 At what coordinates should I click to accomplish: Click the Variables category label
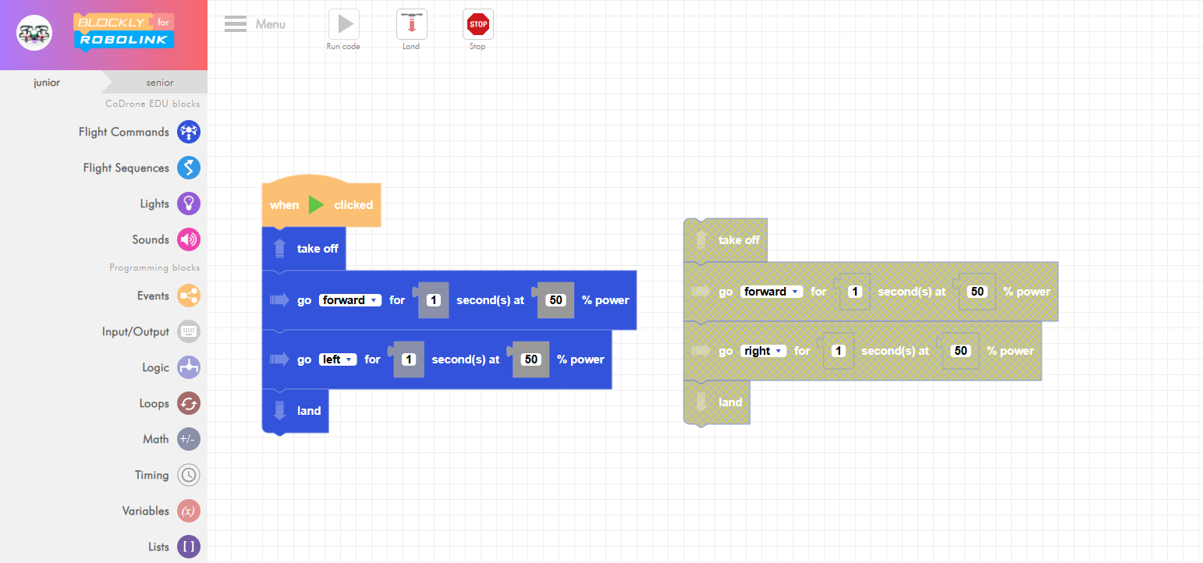pyautogui.click(x=145, y=511)
